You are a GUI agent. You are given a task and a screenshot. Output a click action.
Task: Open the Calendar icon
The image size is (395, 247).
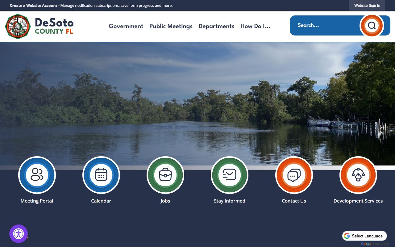[x=101, y=175]
